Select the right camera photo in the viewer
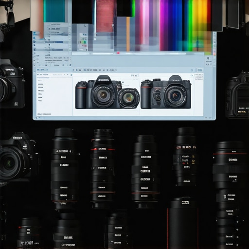249x249 pixels. (166, 92)
